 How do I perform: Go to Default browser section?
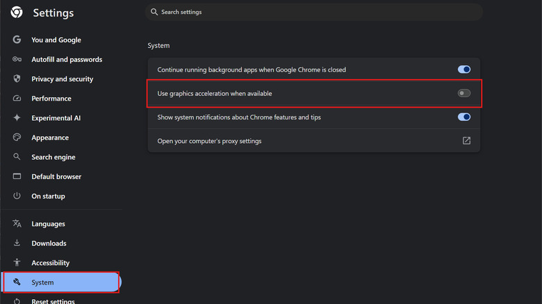[x=56, y=176]
